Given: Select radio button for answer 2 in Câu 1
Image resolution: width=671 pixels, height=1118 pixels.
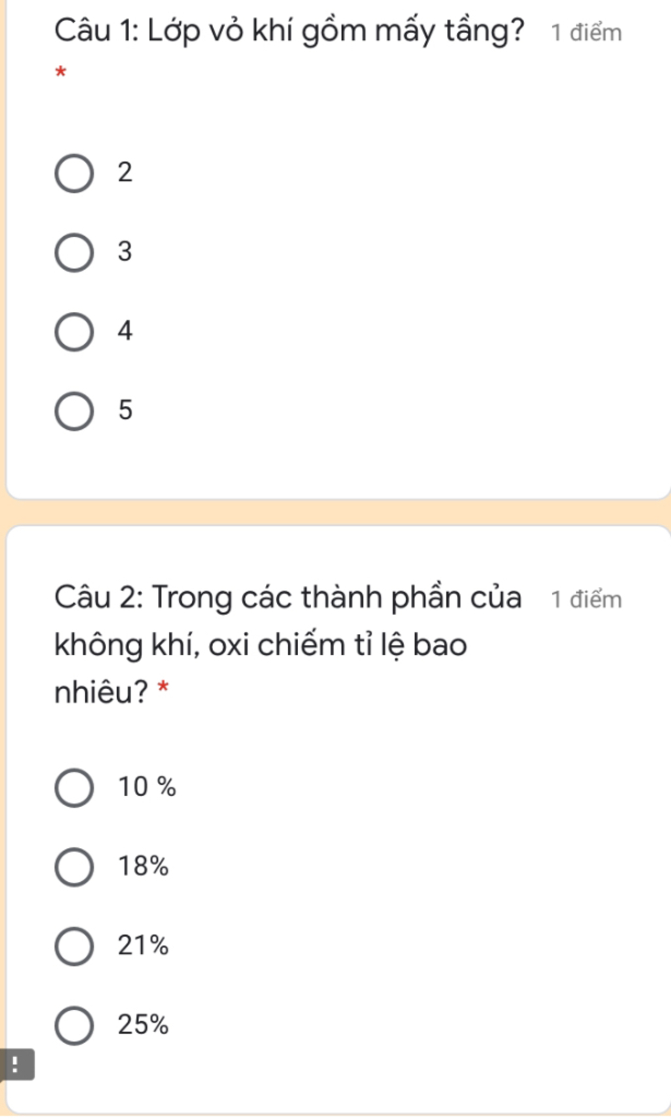Looking at the screenshot, I should tap(74, 174).
